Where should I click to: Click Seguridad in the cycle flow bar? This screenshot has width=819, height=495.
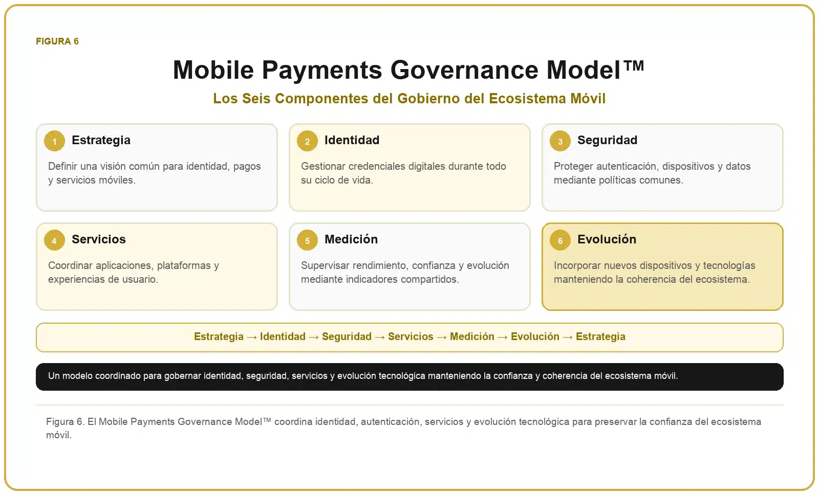point(347,336)
